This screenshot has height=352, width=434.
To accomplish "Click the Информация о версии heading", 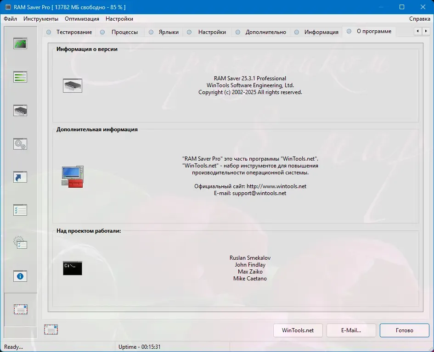I will click(x=87, y=49).
